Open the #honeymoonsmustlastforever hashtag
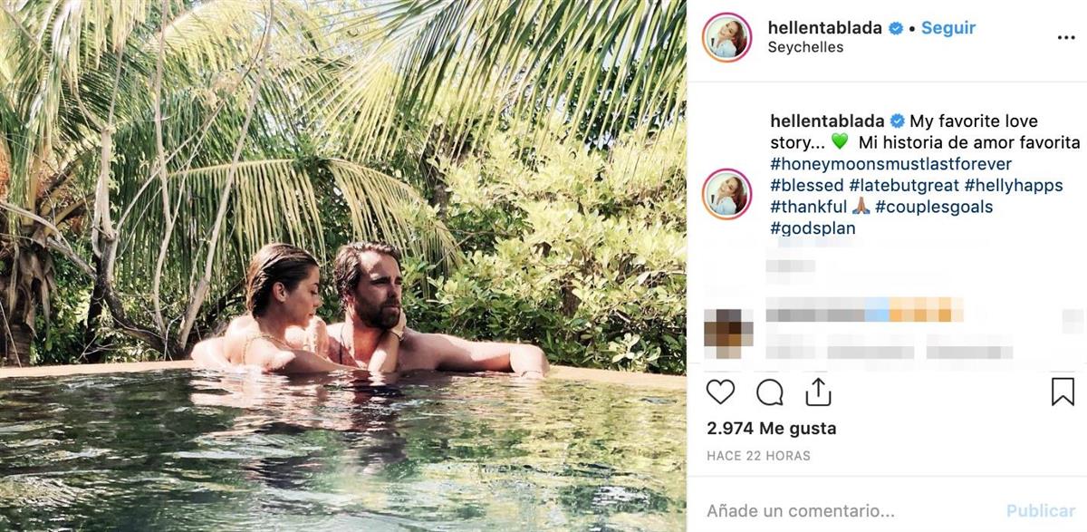Screen dimensions: 1087x532 click(x=890, y=164)
